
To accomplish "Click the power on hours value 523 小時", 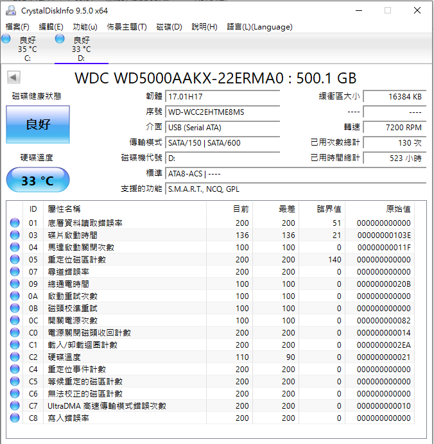I will 395,158.
